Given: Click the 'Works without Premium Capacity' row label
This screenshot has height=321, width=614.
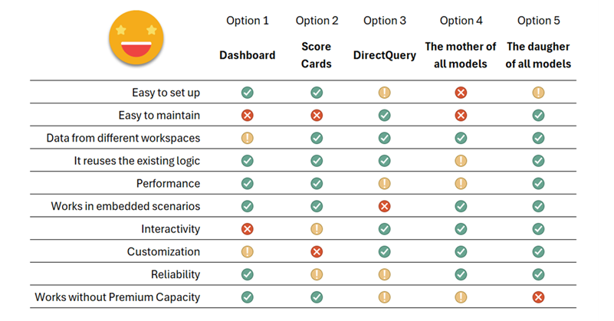Looking at the screenshot, I should coord(118,296).
